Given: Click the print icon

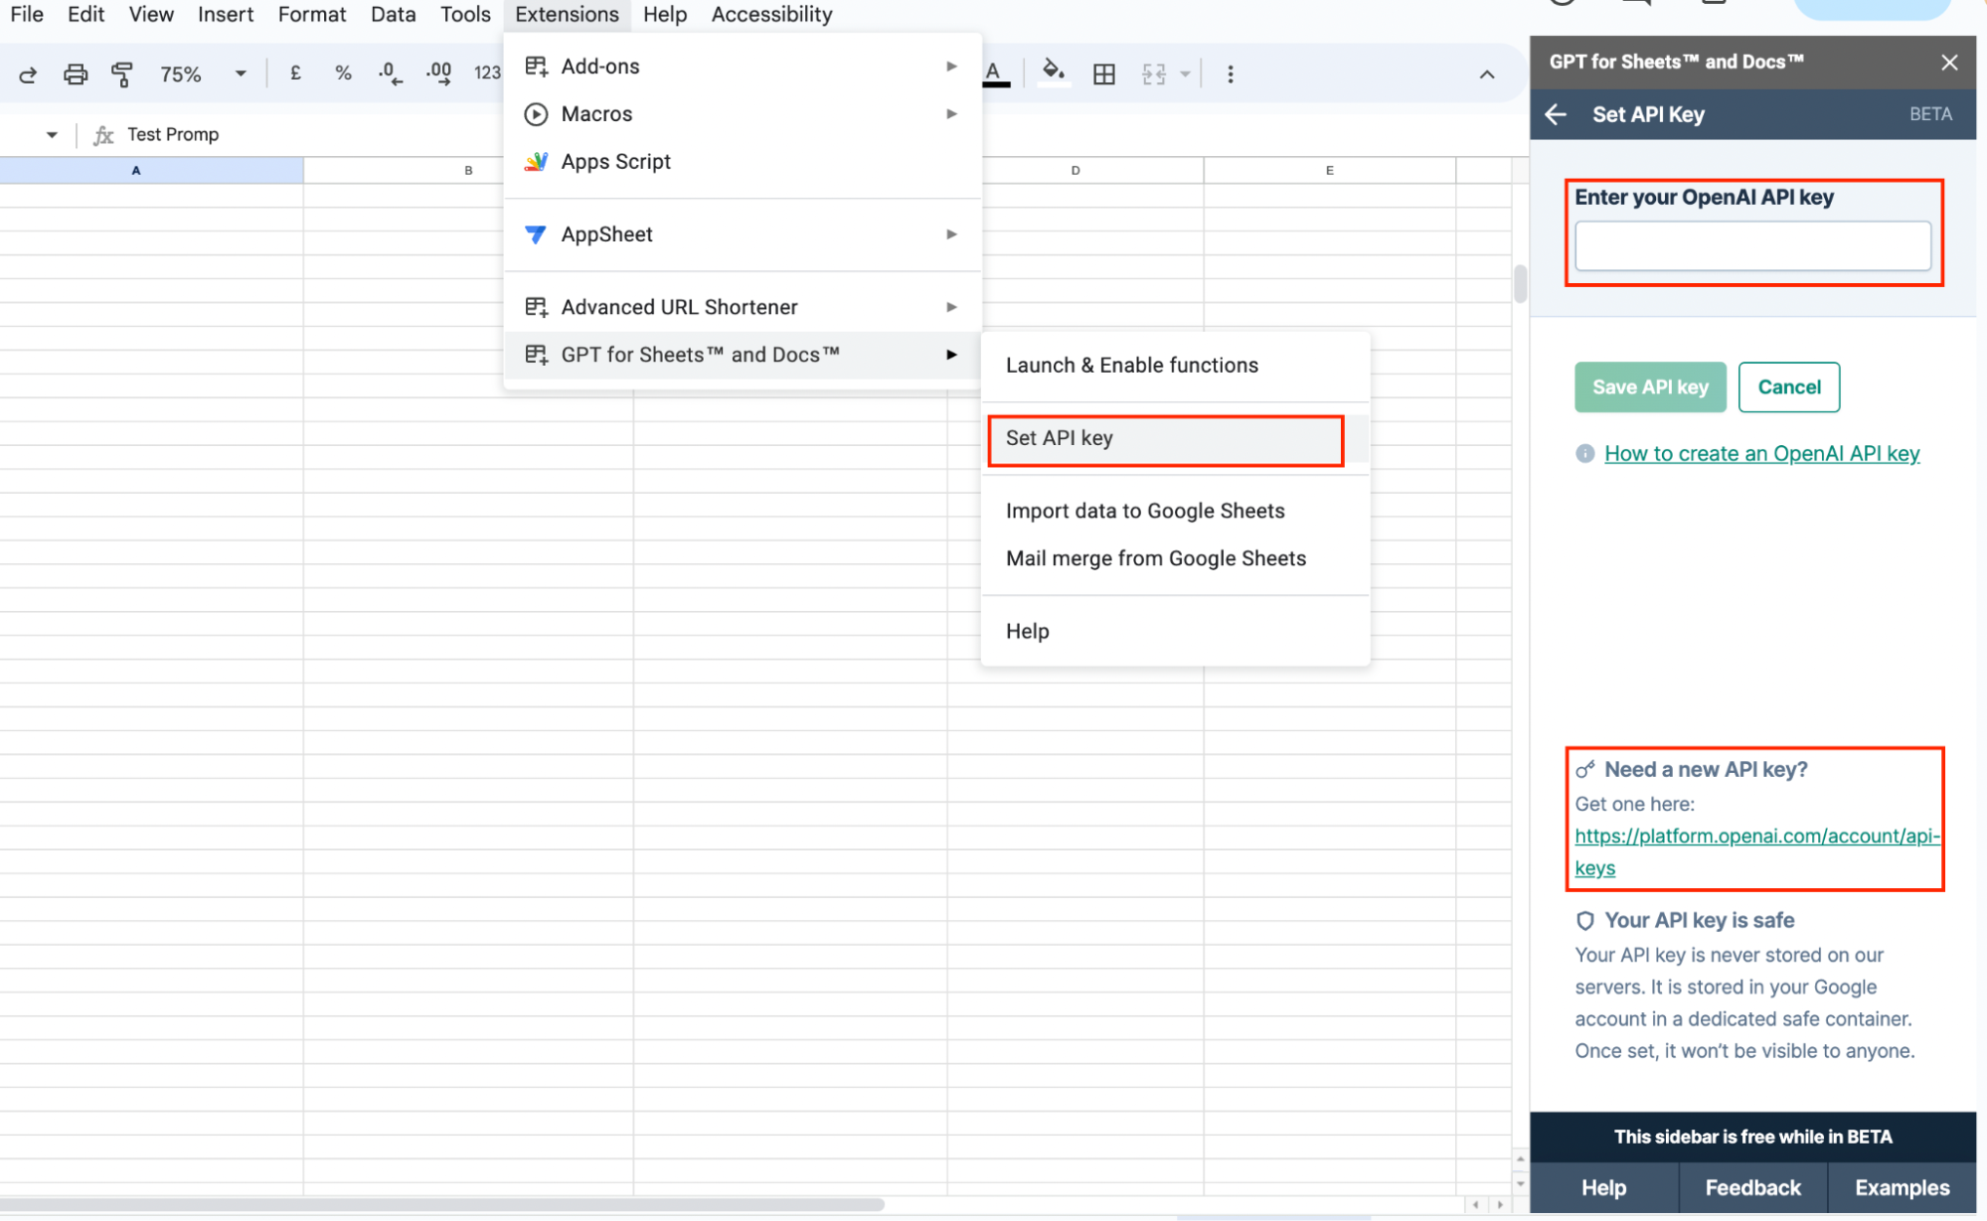Looking at the screenshot, I should (x=76, y=75).
